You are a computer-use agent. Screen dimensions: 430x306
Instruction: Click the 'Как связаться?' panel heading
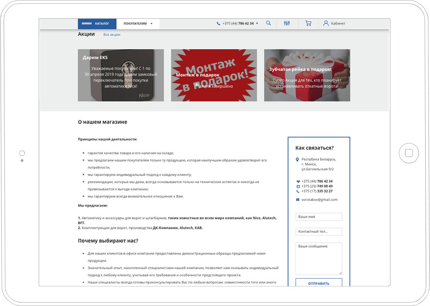click(x=315, y=148)
